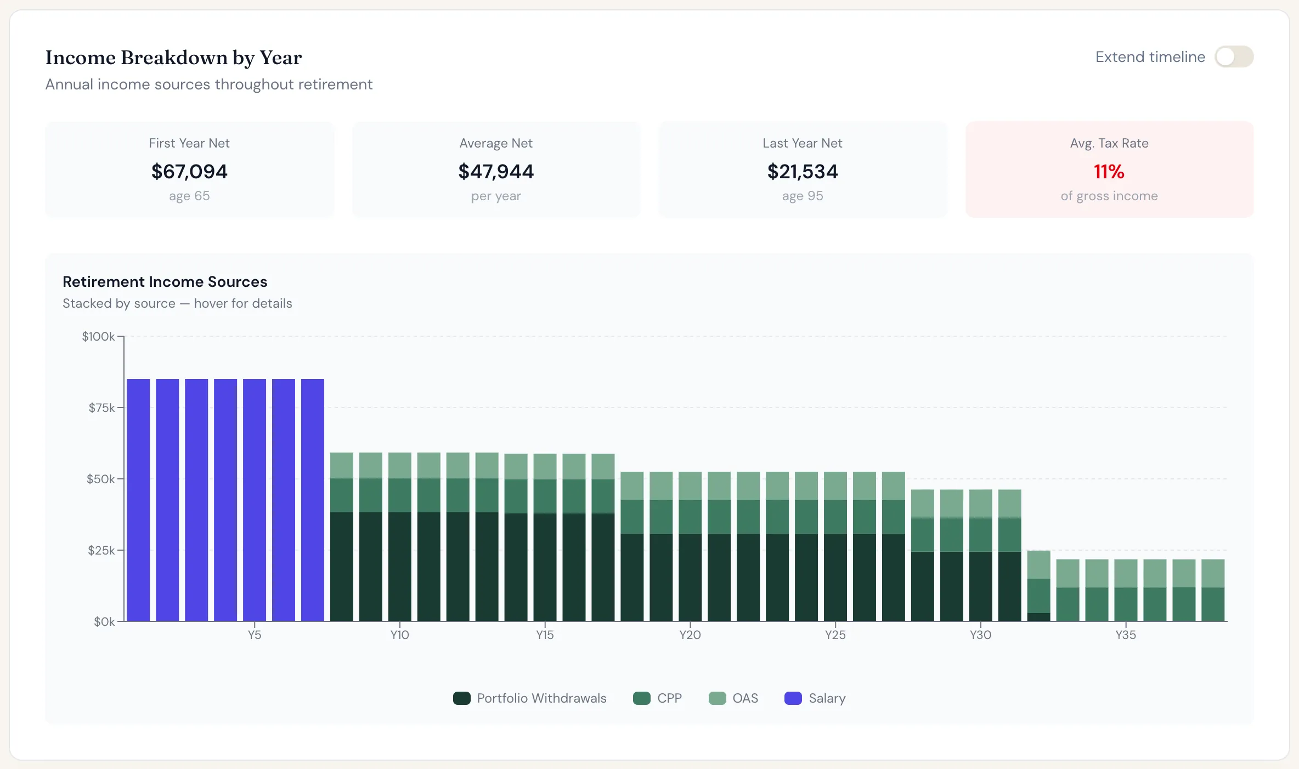Click the Salary legend swatch
Image resolution: width=1299 pixels, height=769 pixels.
pos(793,698)
